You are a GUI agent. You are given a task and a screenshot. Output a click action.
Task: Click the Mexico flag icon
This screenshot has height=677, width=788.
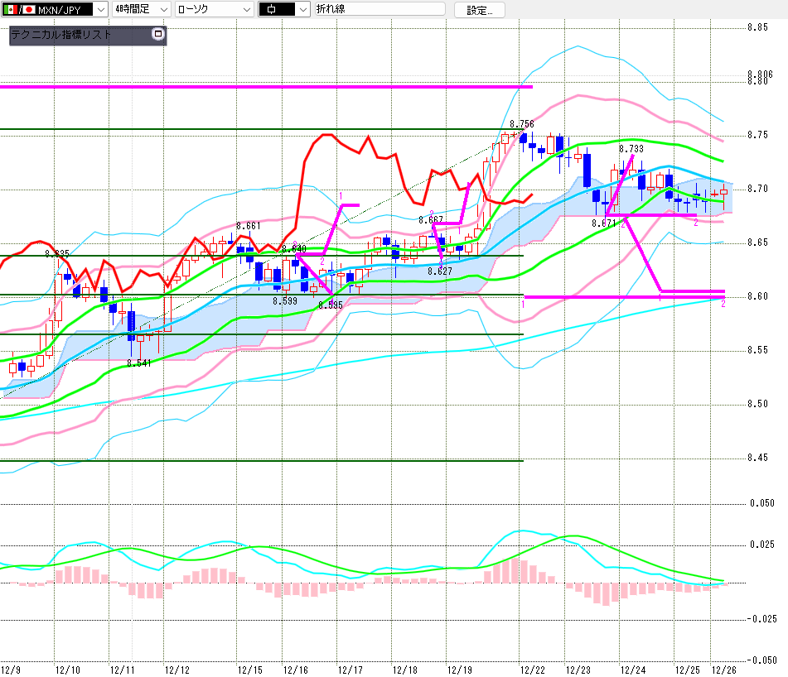point(8,10)
